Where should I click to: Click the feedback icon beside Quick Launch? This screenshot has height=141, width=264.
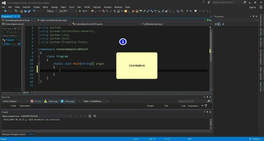click(x=209, y=2)
